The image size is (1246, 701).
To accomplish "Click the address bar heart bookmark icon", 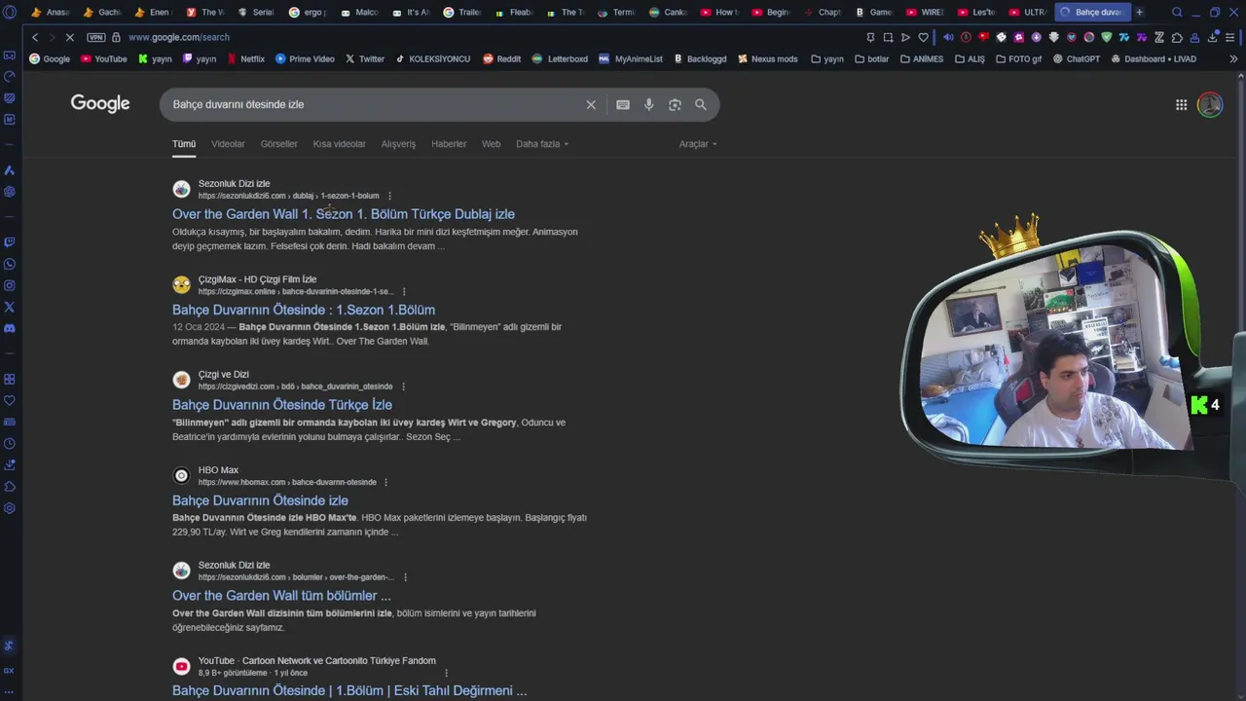I will click(x=924, y=37).
